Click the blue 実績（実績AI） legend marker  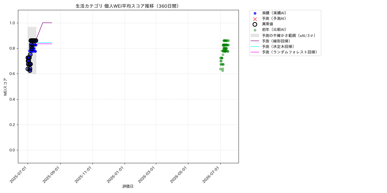tap(255, 13)
